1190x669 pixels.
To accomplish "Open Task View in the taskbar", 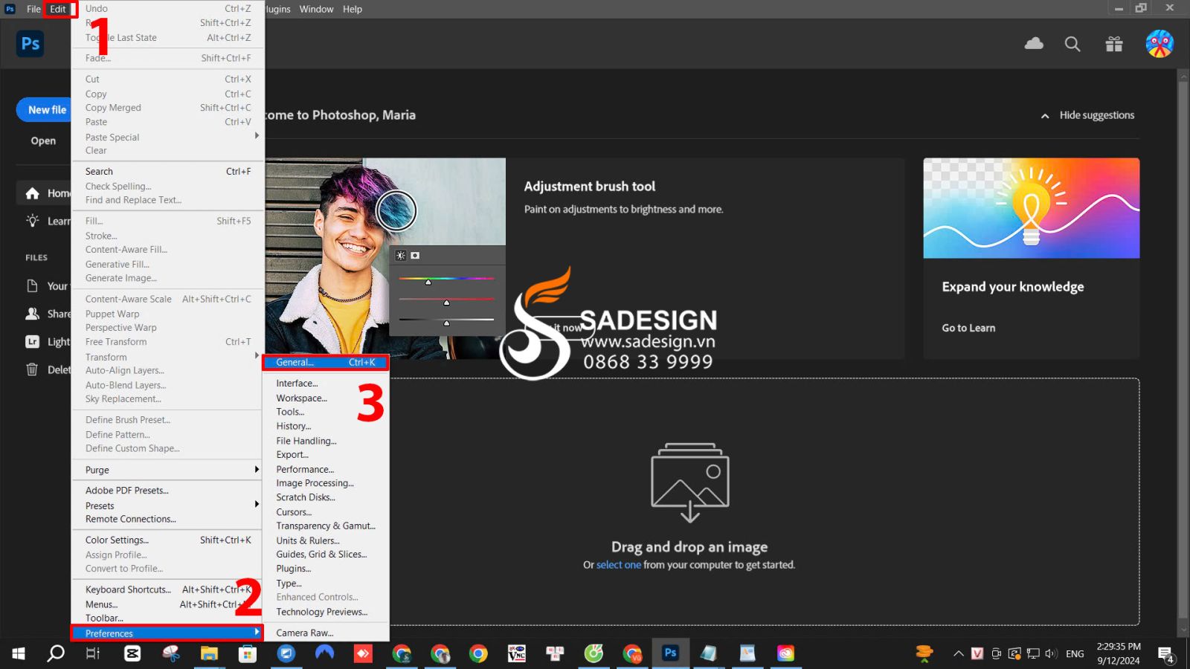I will [93, 653].
